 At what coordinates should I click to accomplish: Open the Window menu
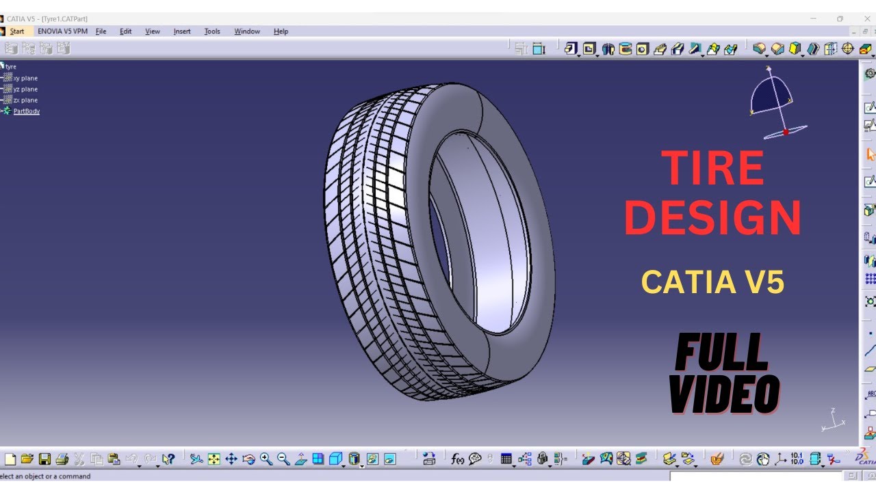pos(247,31)
